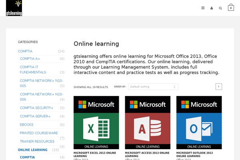Open CompTIA IT Fundamentals category
The width and height of the screenshot is (240, 160).
tap(33, 70)
